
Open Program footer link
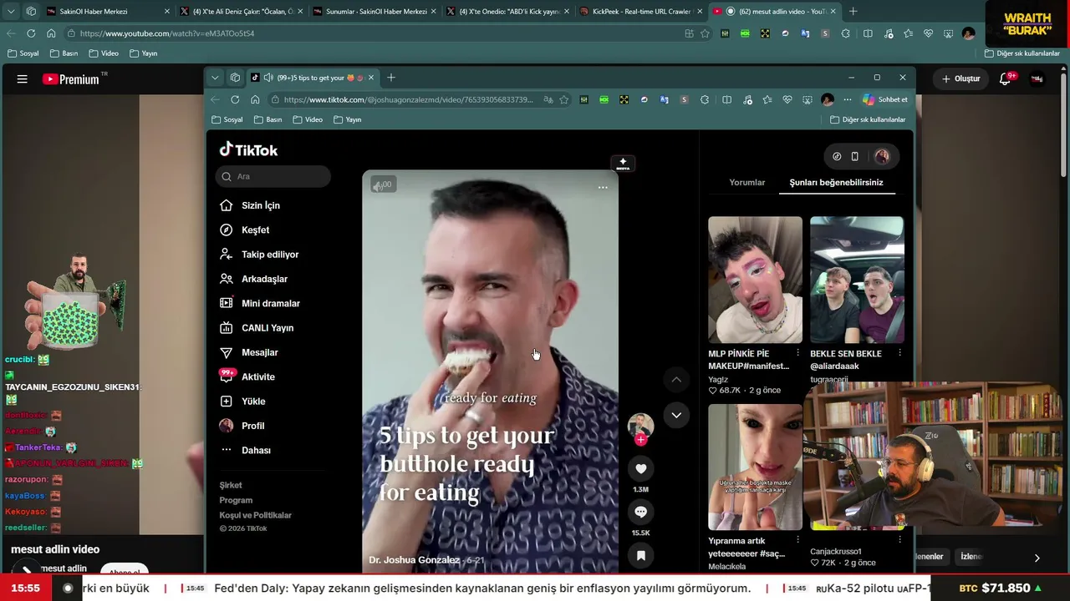tap(236, 500)
